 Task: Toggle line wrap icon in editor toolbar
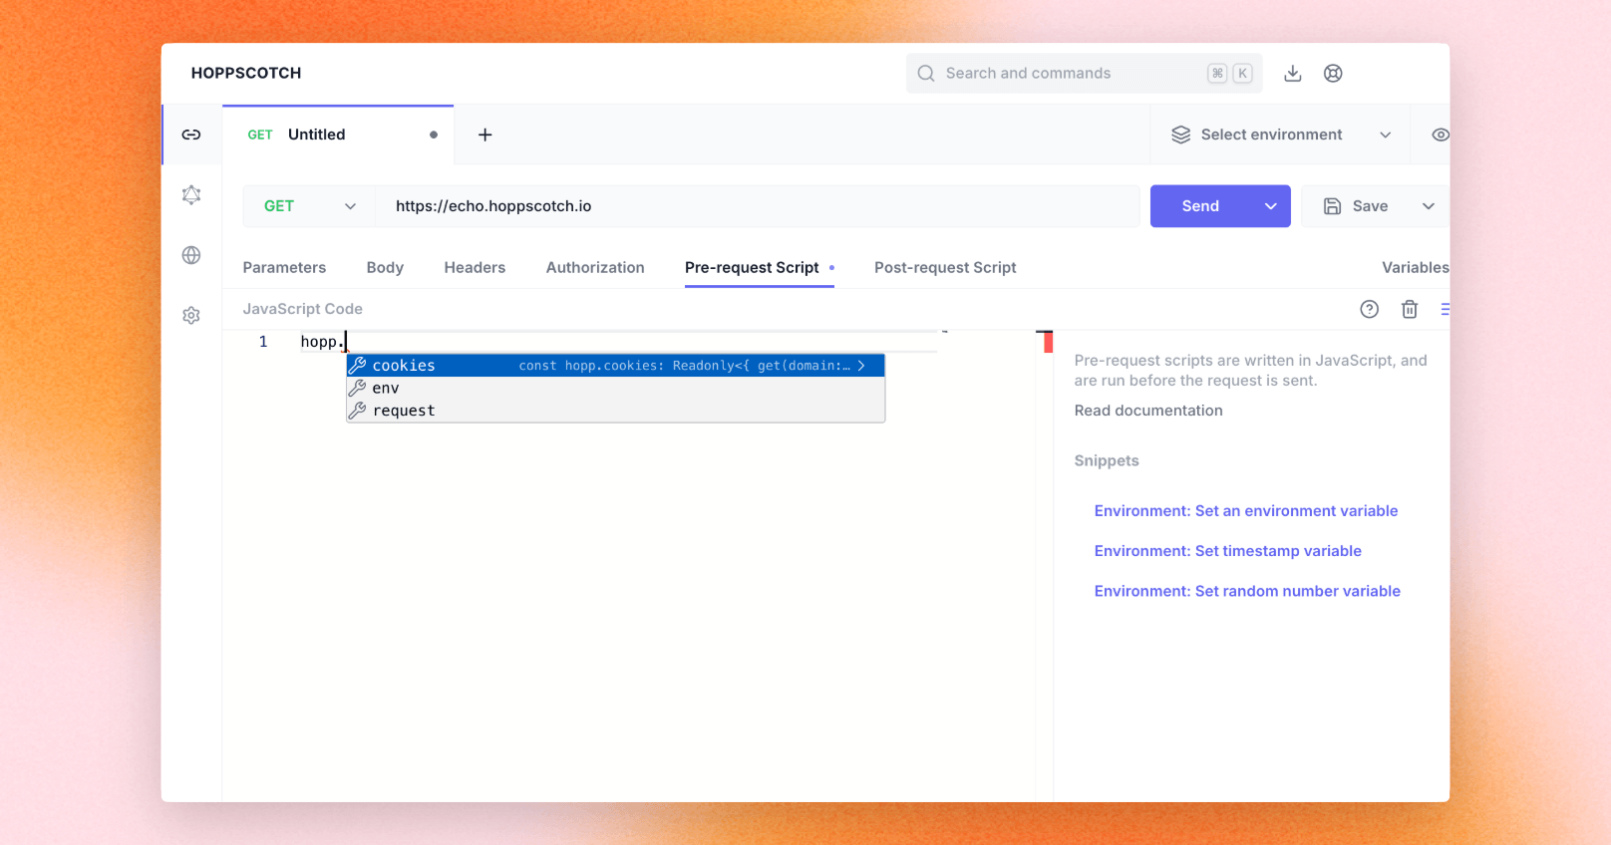tap(1445, 309)
